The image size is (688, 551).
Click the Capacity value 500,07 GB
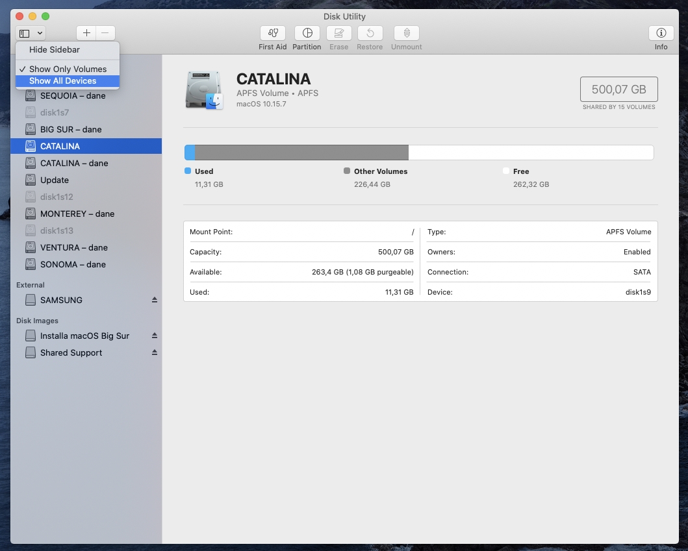click(396, 252)
